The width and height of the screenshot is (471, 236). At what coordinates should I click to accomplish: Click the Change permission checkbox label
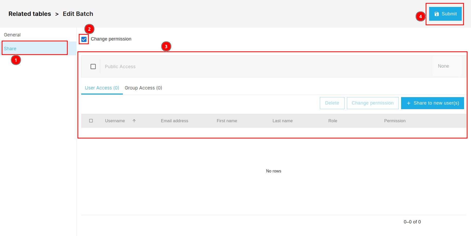(x=111, y=39)
